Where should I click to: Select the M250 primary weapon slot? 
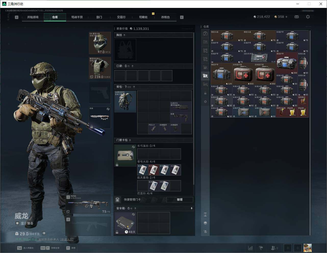88,204
